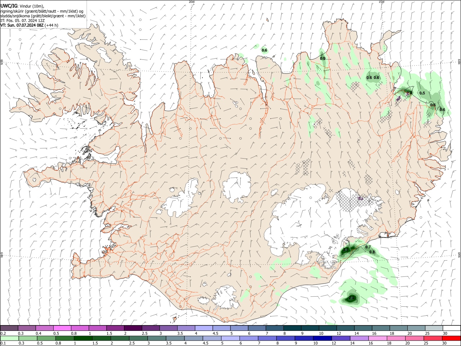Viewport: 461px width, 346px height.
Task: Select upper legend swatch labeled 1.5
Action: pyautogui.click(x=115, y=328)
